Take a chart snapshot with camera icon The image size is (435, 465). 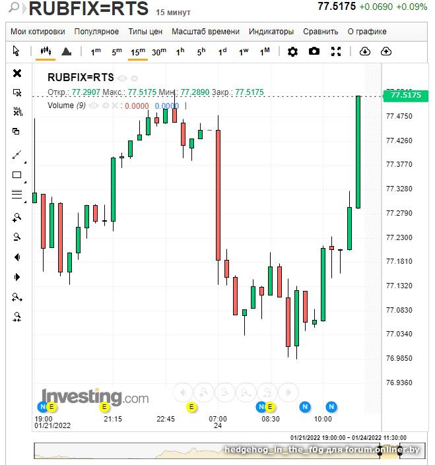click(314, 51)
